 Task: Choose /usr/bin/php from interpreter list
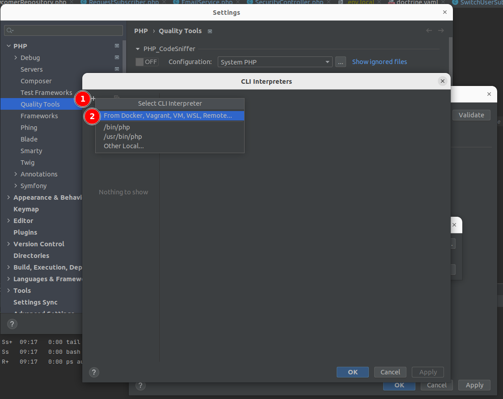coord(123,137)
